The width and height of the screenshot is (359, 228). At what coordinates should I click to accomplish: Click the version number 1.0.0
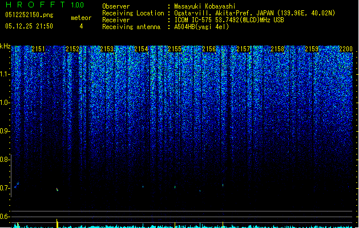pyautogui.click(x=77, y=5)
